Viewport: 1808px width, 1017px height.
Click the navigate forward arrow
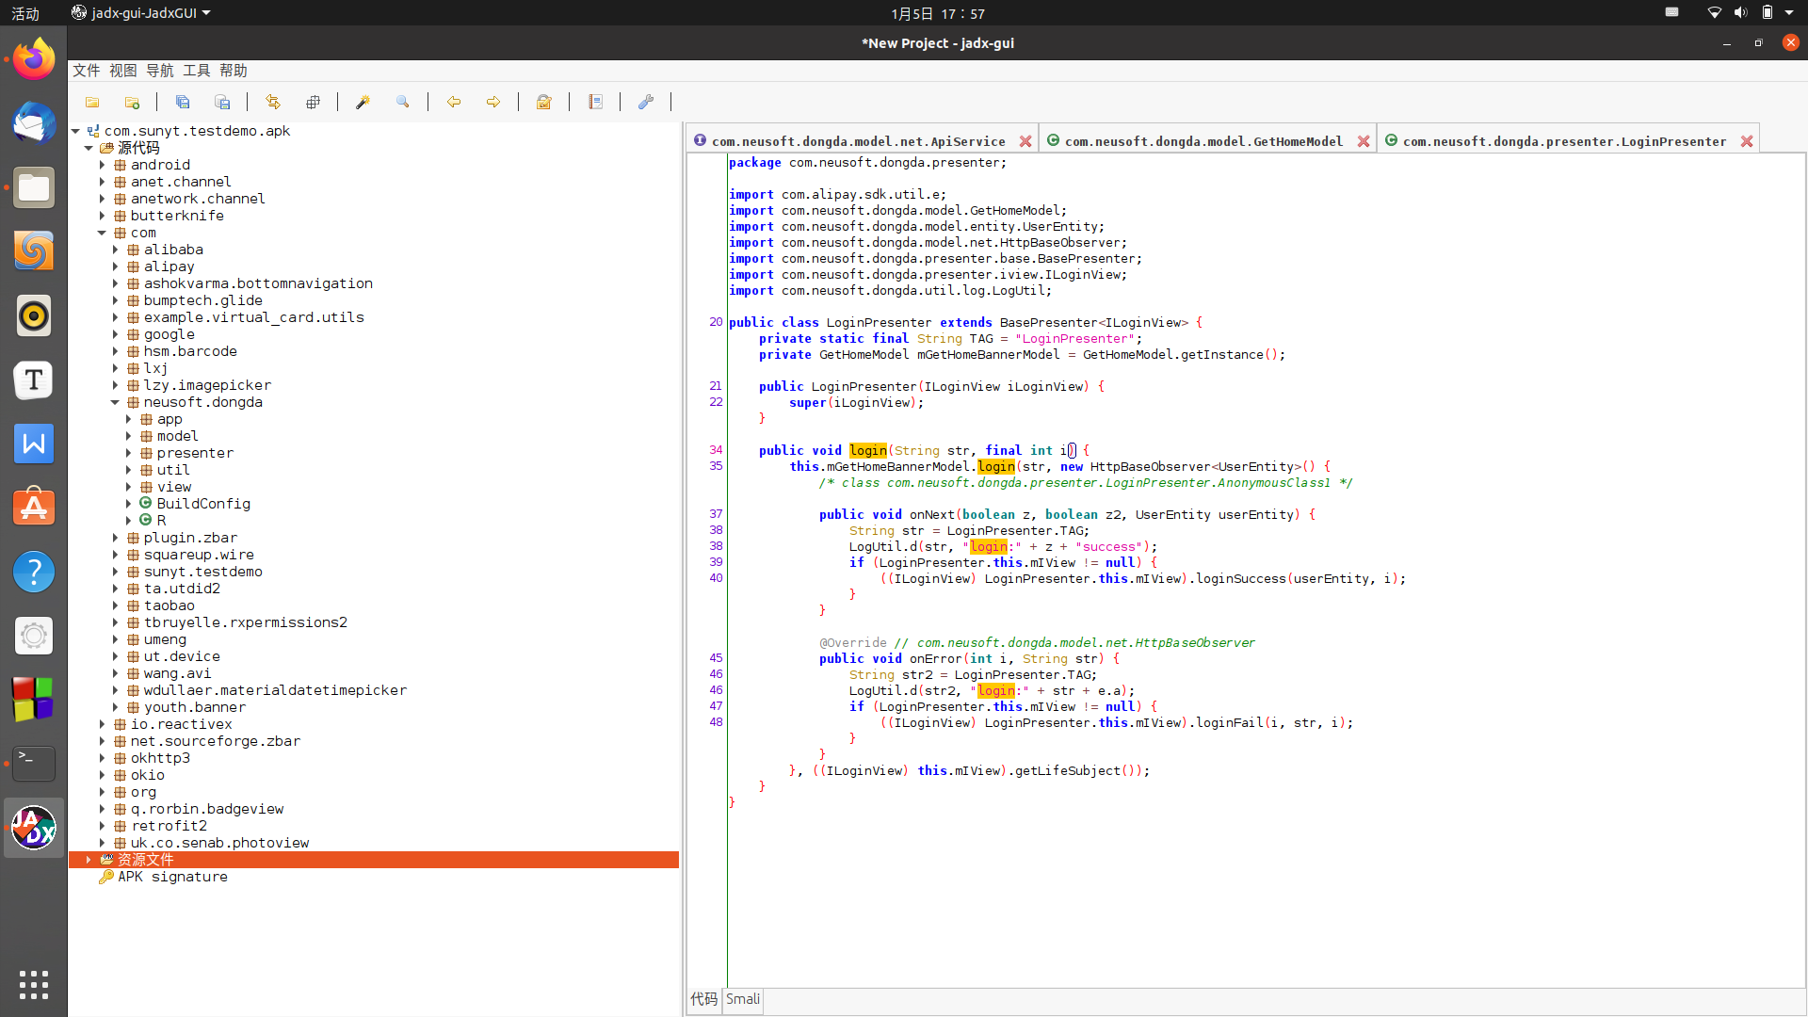[x=493, y=102]
